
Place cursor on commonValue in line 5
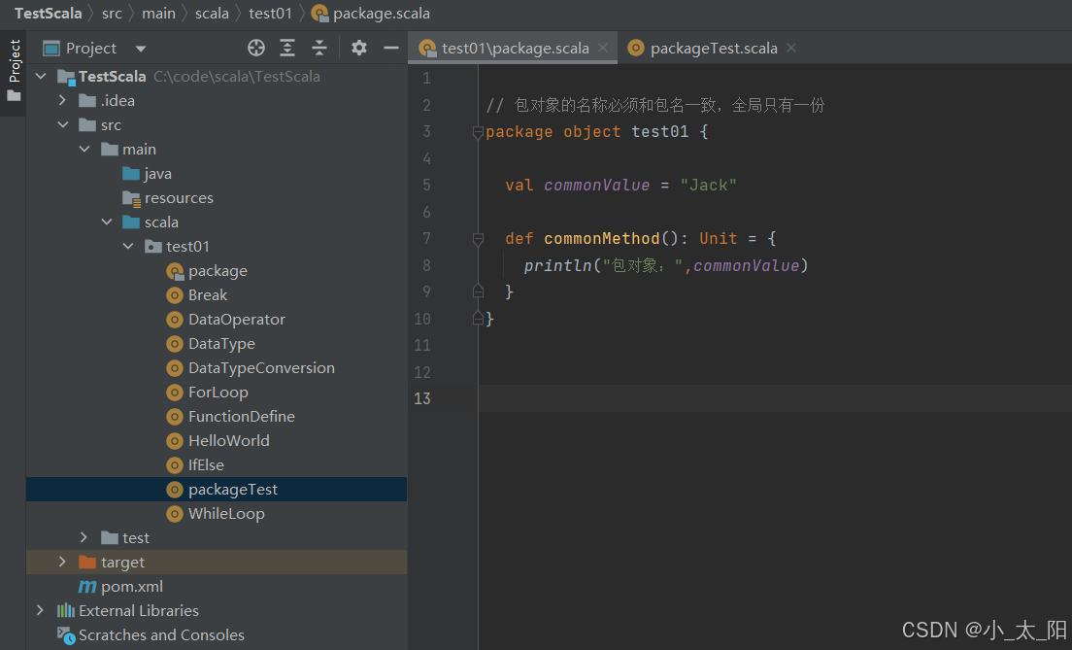click(x=597, y=185)
